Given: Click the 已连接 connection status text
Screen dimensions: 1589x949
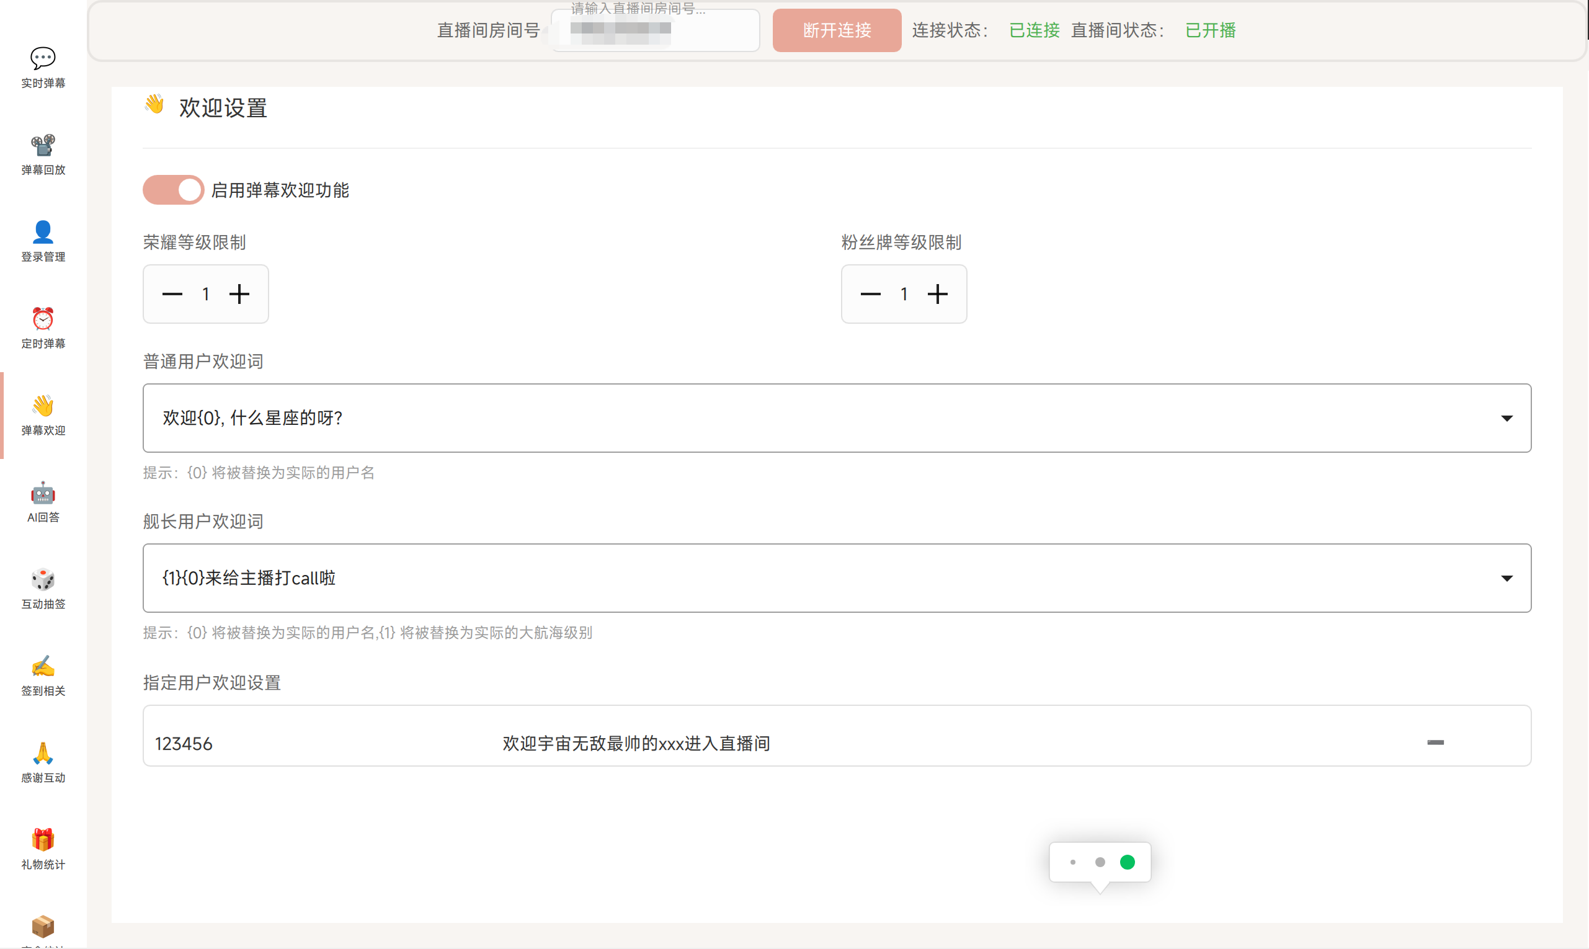Looking at the screenshot, I should pos(1034,30).
